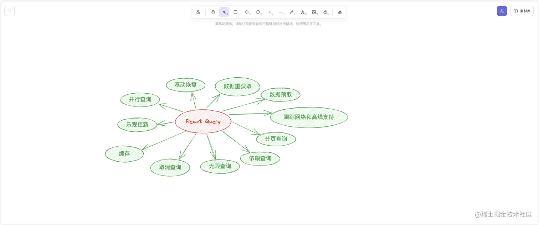Screen dimensions: 539x225
Task: Select the Insert image tool
Action: [314, 12]
